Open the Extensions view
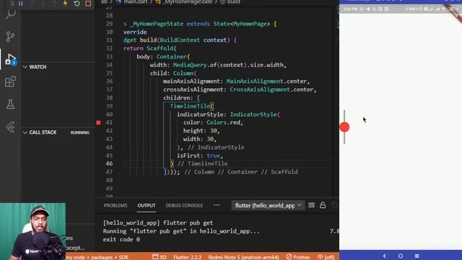 coord(10,82)
